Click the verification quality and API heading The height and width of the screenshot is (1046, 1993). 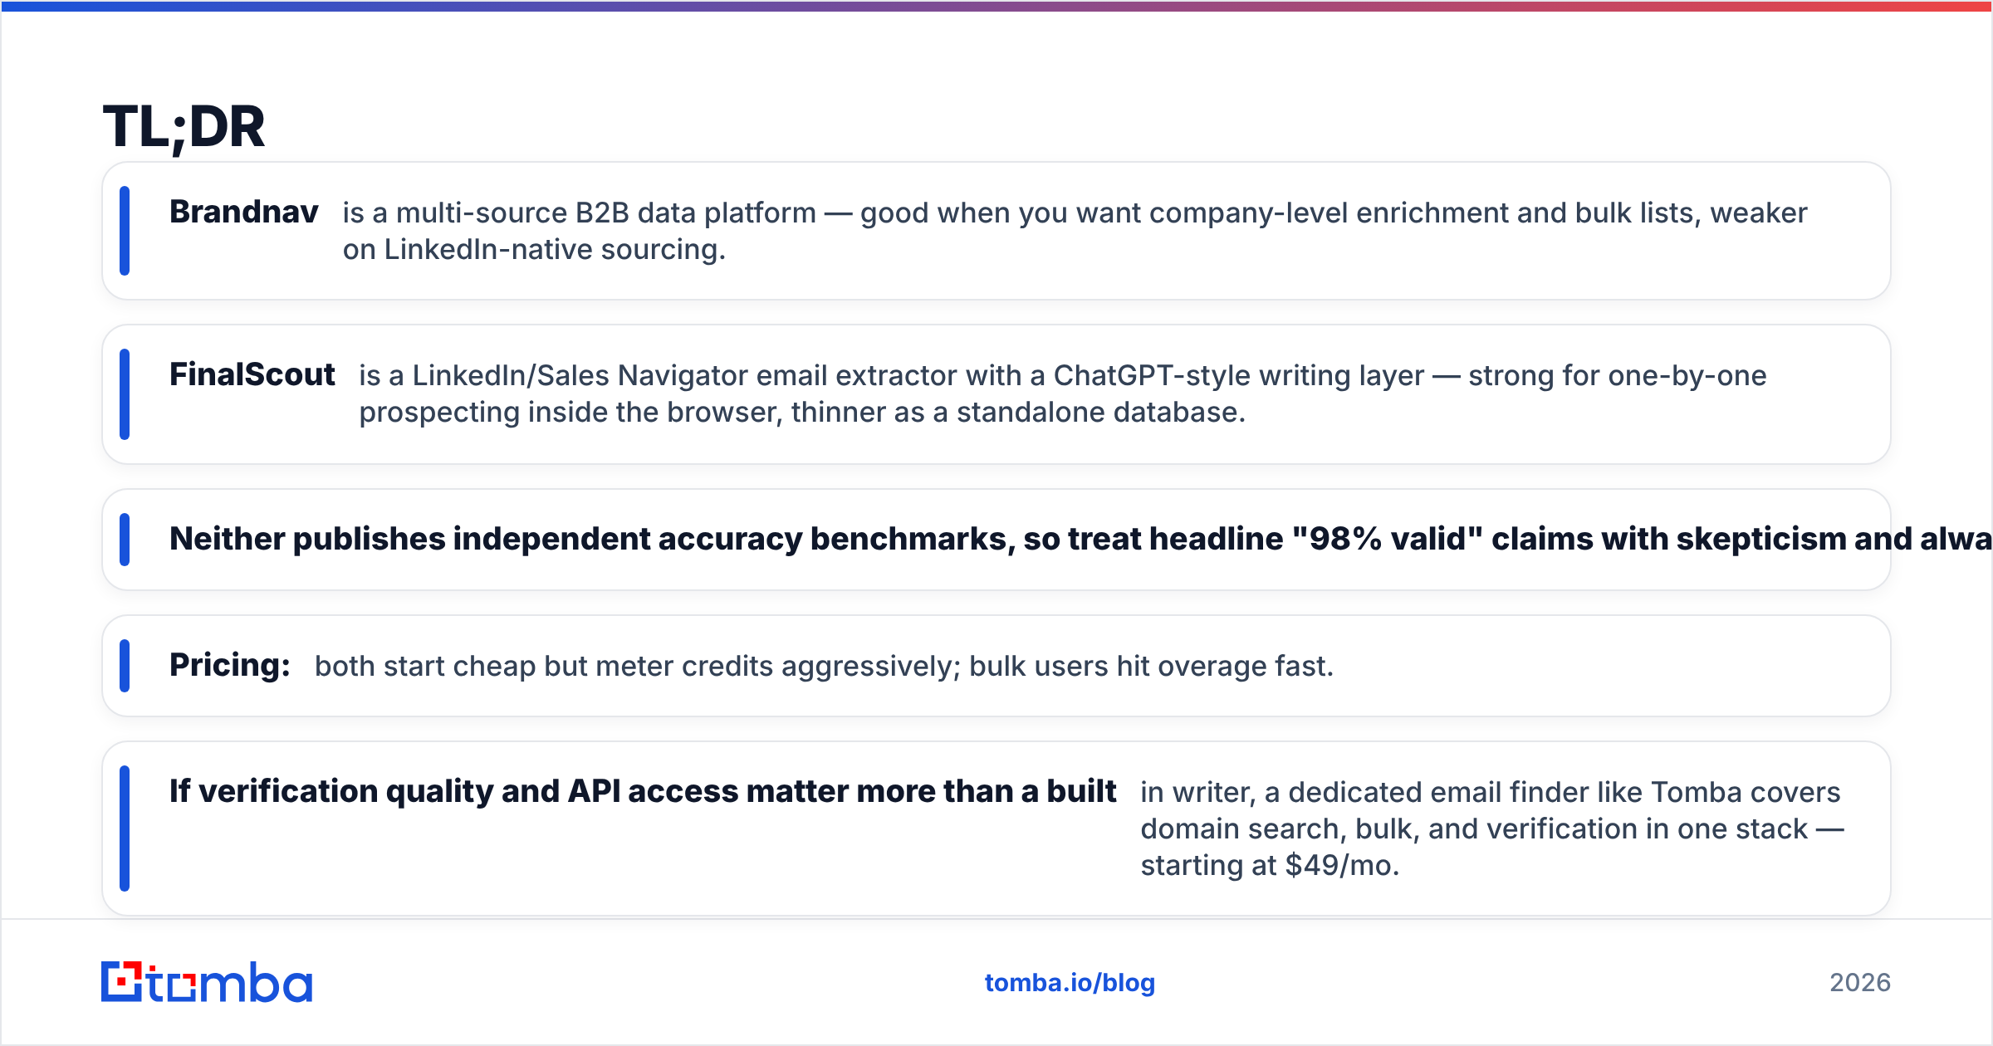click(643, 791)
